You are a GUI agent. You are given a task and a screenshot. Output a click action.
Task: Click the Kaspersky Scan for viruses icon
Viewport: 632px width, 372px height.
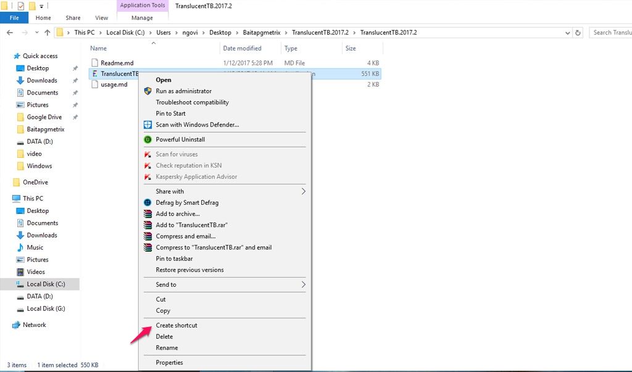click(x=148, y=154)
